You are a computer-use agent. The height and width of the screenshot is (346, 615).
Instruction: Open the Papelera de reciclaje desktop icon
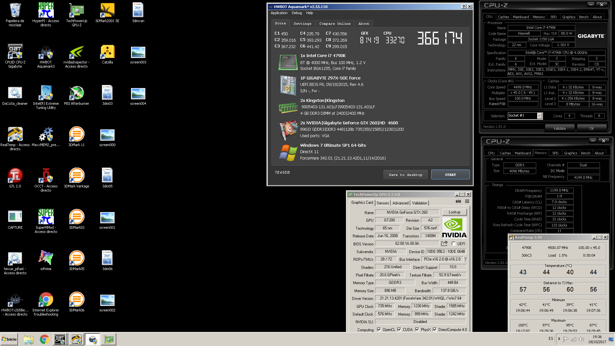click(15, 14)
